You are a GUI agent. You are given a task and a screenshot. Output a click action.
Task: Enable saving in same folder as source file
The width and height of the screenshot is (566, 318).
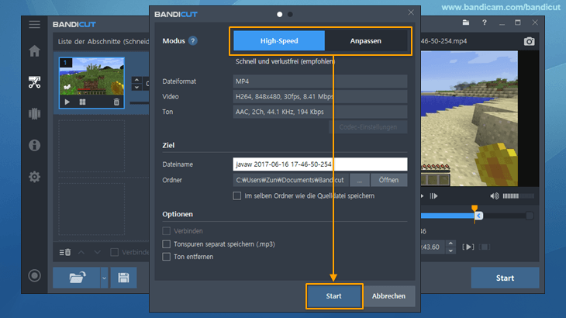pyautogui.click(x=237, y=196)
